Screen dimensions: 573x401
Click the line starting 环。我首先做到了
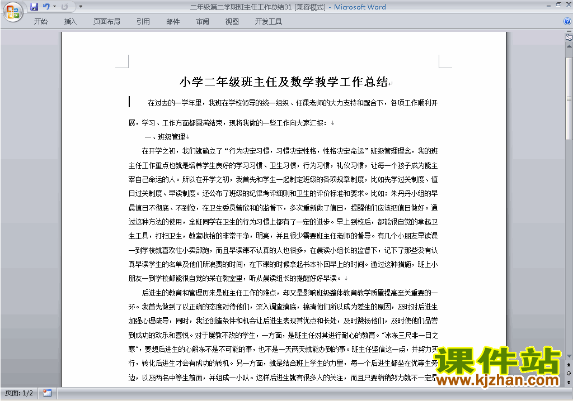tap(283, 307)
